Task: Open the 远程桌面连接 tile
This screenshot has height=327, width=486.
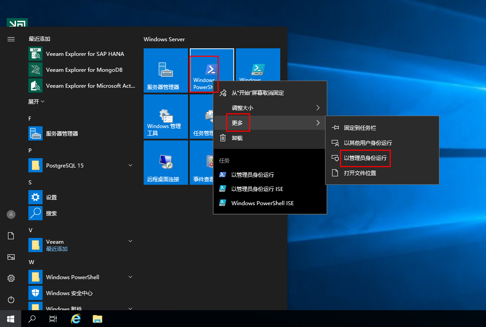Action: point(166,163)
